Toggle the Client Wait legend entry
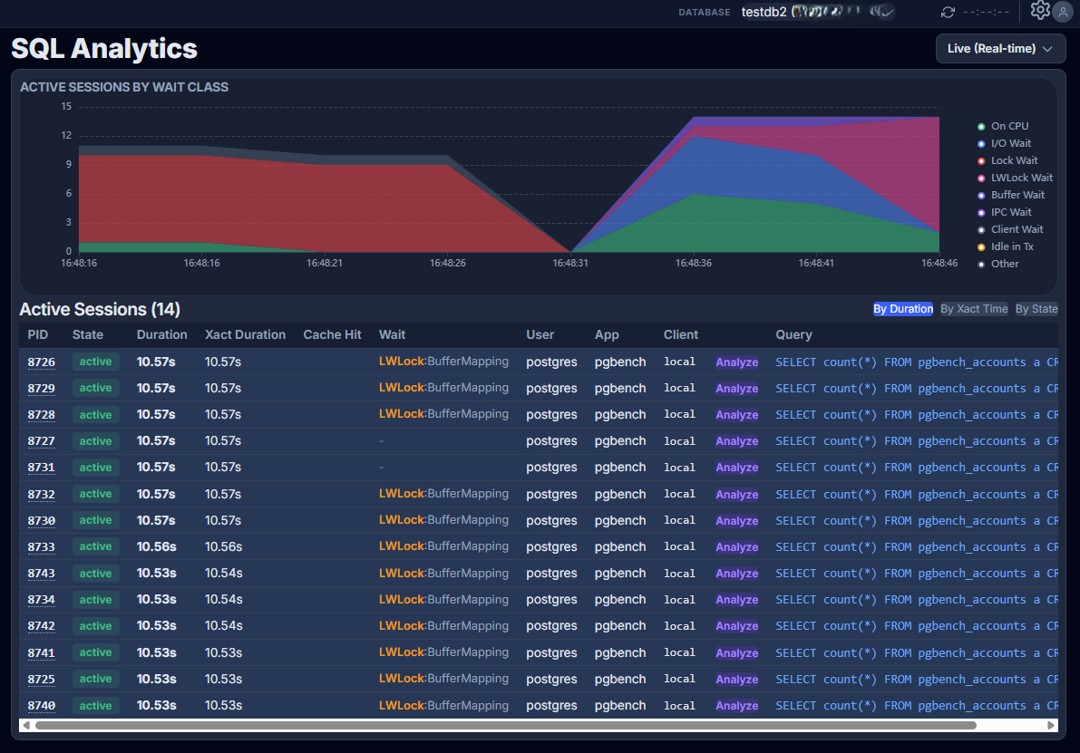The width and height of the screenshot is (1080, 753). tap(1017, 229)
